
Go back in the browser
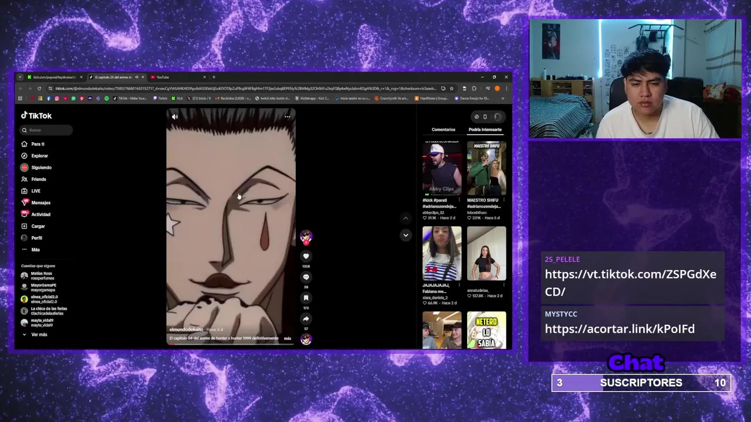click(21, 89)
